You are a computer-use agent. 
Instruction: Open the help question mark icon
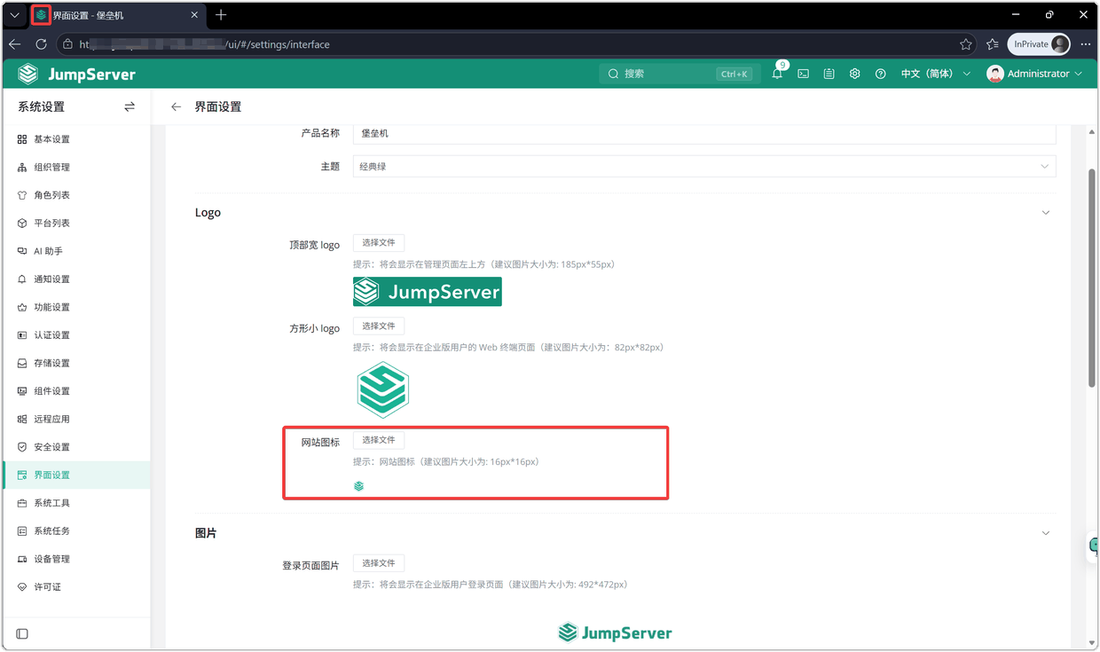(880, 74)
